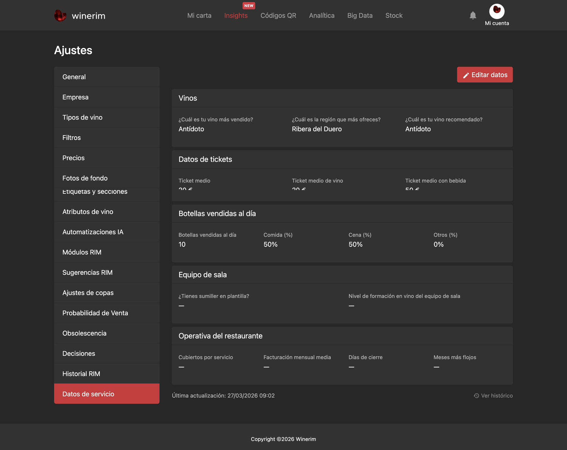
Task: Click the Editar datos button
Action: coord(485,75)
